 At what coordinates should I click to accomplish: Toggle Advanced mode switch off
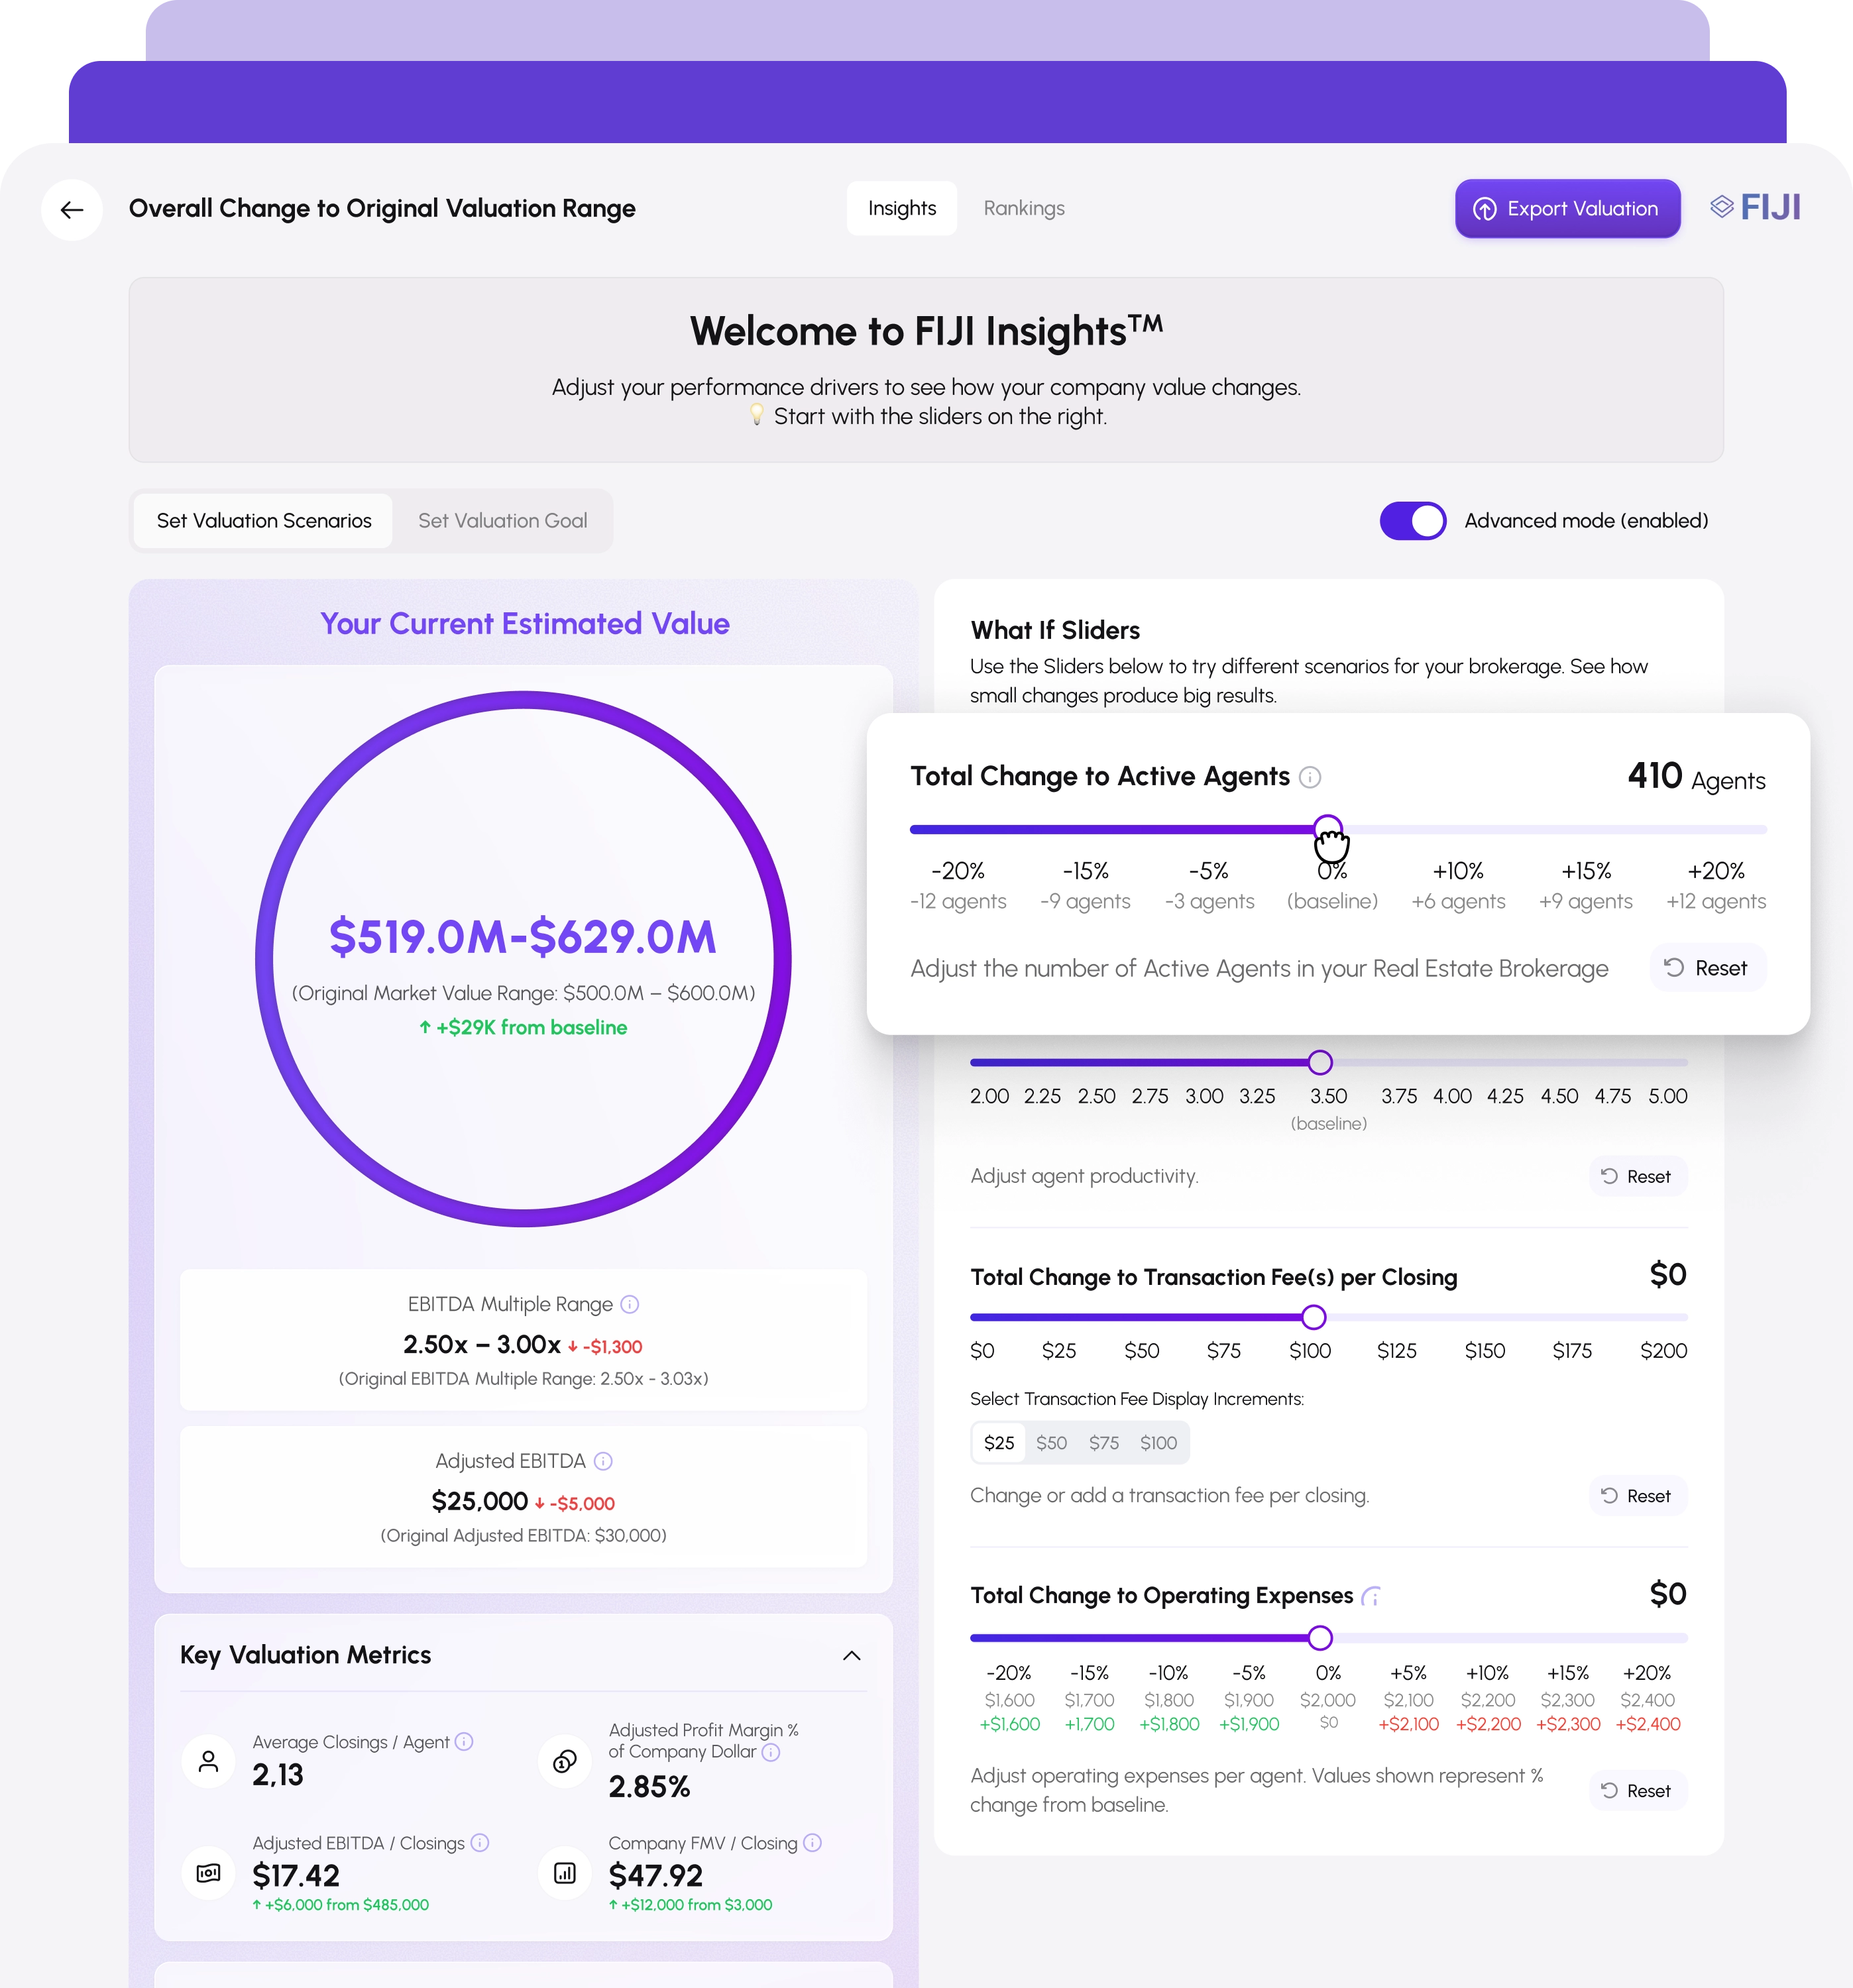point(1412,521)
